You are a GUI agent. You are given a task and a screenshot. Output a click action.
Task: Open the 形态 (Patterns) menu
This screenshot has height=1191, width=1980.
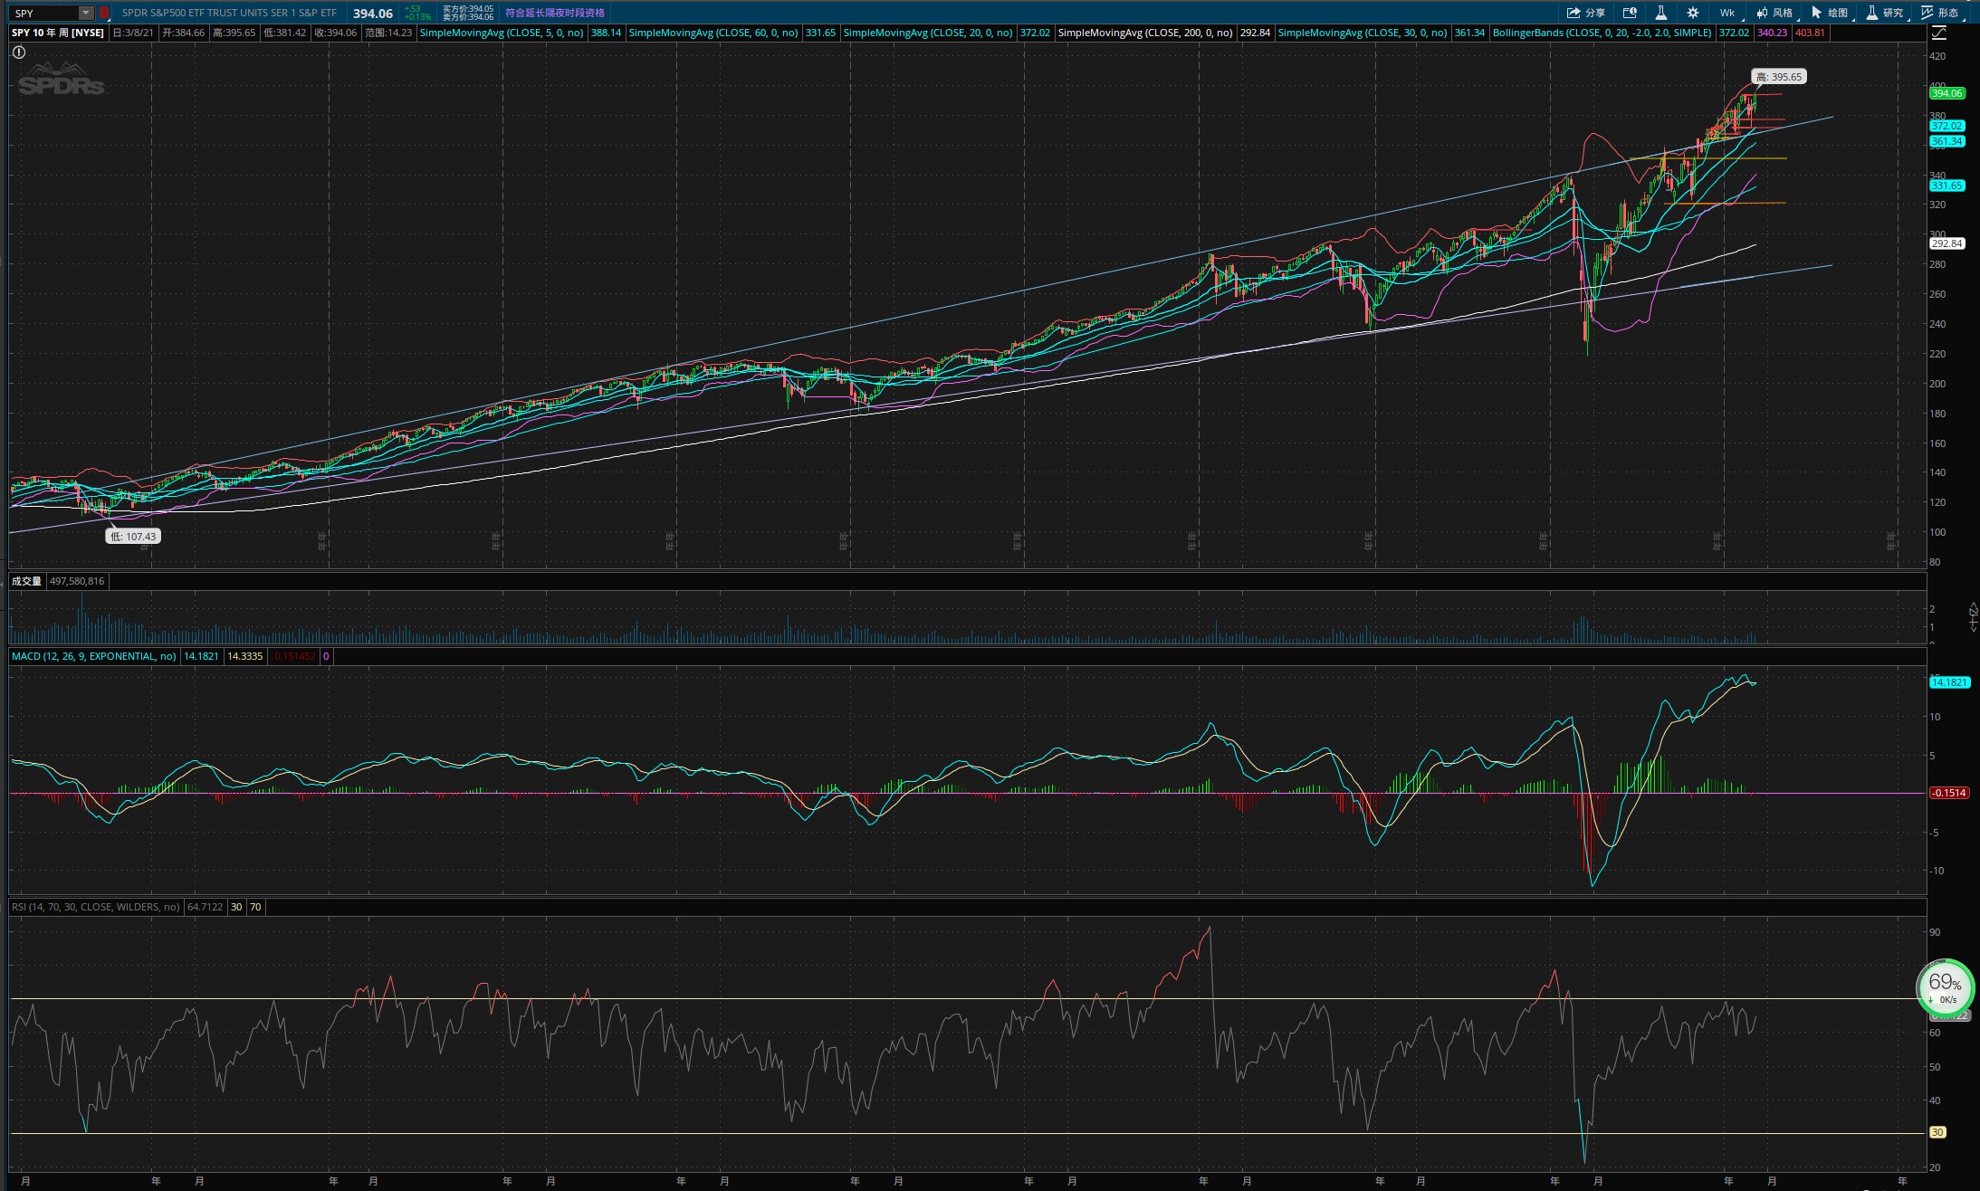pos(1940,13)
